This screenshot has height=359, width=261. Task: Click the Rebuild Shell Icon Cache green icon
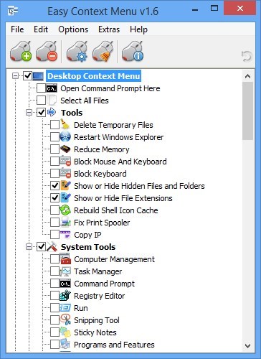click(x=65, y=210)
